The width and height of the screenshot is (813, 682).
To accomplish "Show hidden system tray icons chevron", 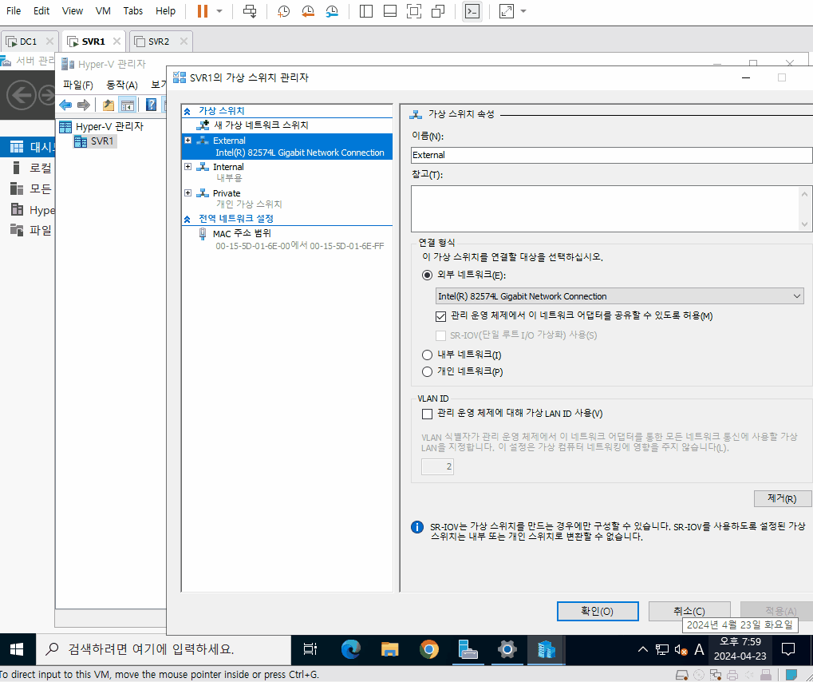I will (642, 649).
